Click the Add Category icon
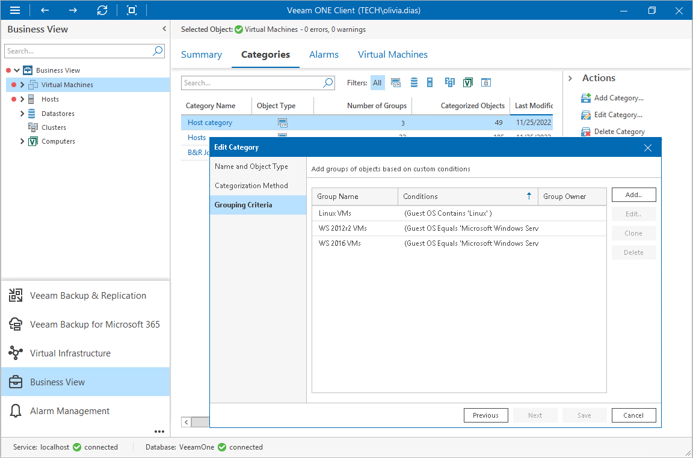The width and height of the screenshot is (693, 458). 586,98
